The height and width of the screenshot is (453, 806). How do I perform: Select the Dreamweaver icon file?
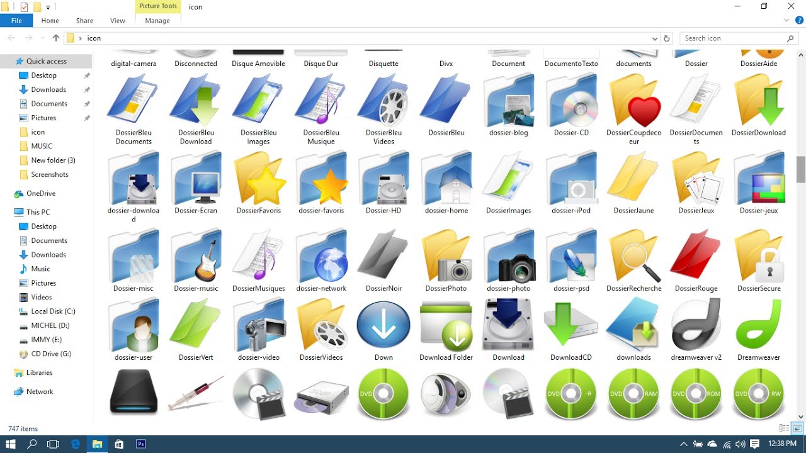point(758,328)
